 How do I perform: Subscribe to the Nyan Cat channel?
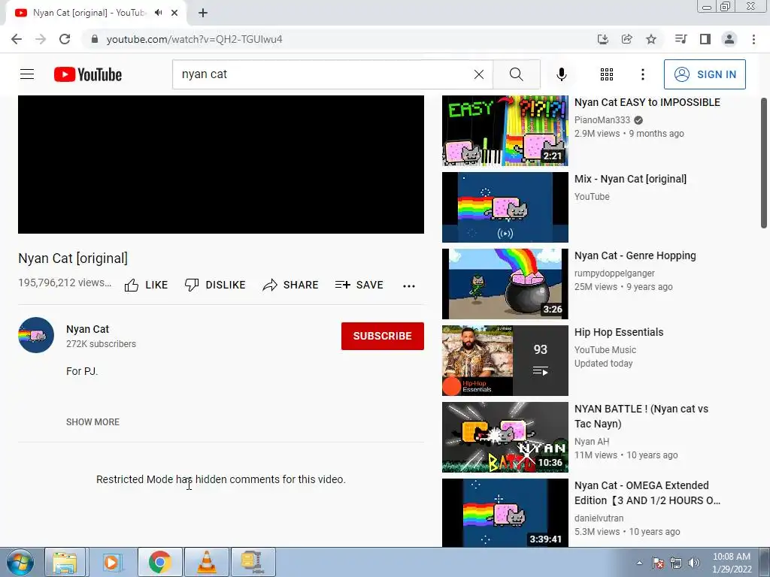(x=383, y=336)
